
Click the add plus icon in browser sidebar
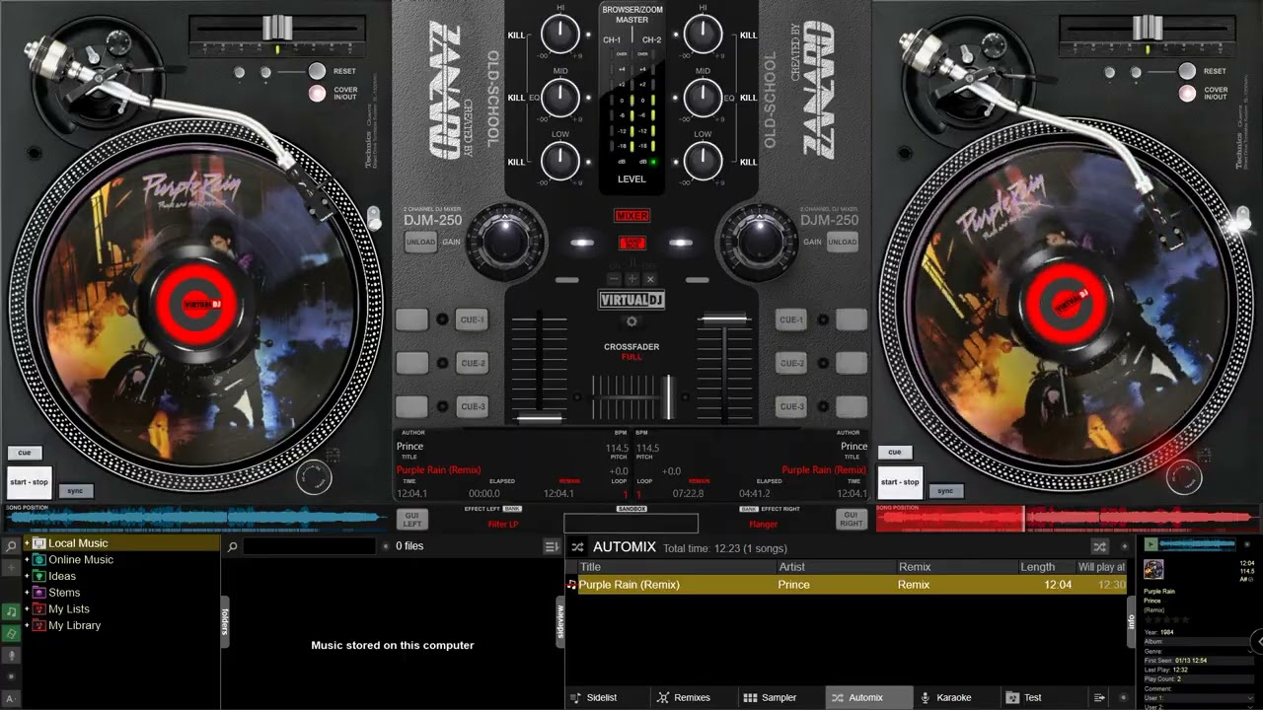click(11, 568)
